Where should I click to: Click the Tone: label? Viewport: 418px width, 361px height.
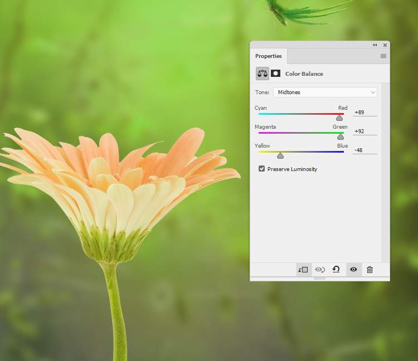(x=262, y=92)
